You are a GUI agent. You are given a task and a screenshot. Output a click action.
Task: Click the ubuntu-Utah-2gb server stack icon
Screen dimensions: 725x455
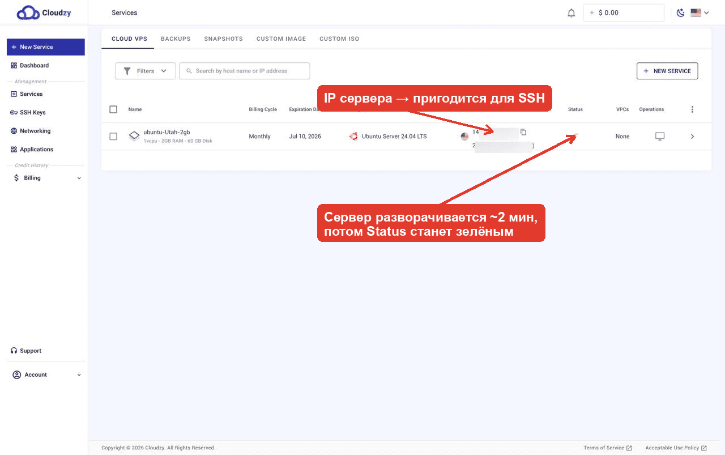(134, 136)
